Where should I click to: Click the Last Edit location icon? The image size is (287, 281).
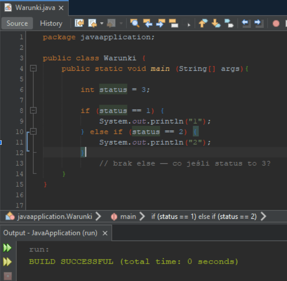pyautogui.click(x=79, y=23)
